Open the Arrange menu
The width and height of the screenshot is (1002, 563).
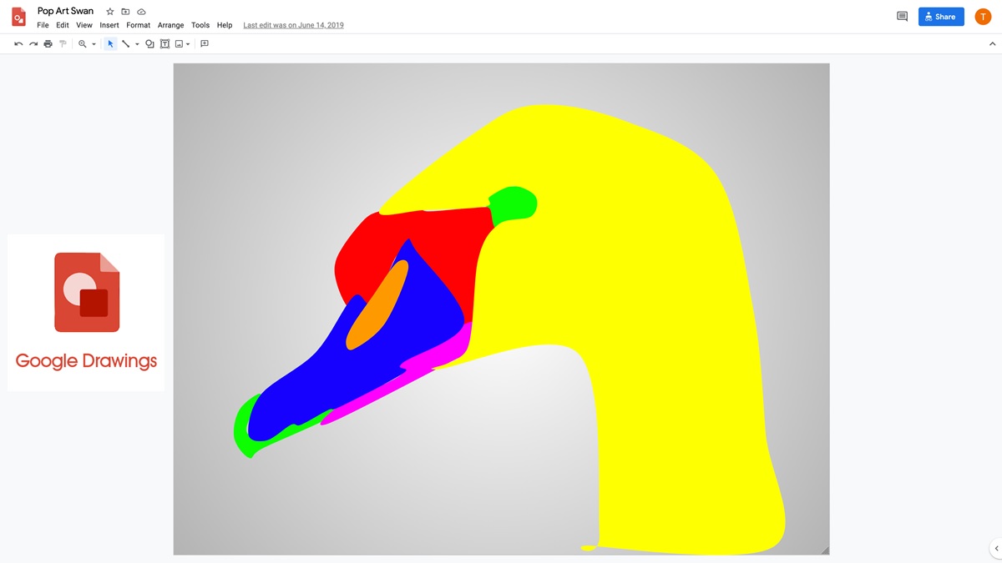170,25
